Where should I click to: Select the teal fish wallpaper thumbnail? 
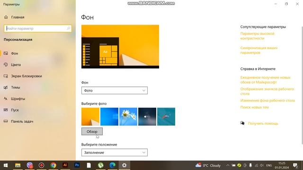pyautogui.click(x=166, y=117)
